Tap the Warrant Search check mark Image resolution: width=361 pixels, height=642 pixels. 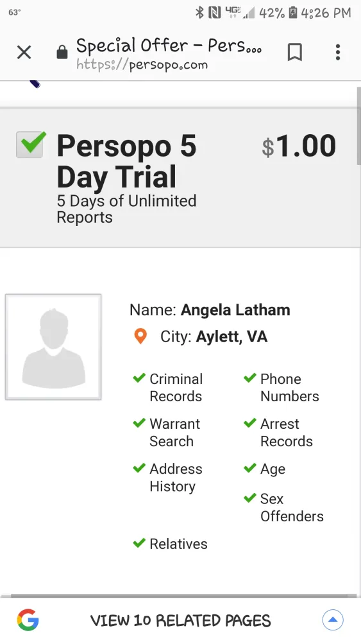pos(139,422)
